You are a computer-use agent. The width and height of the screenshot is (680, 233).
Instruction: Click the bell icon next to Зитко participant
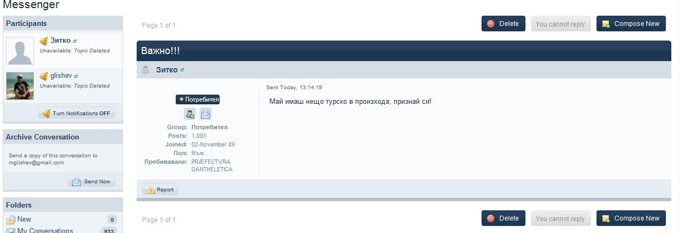coord(44,41)
